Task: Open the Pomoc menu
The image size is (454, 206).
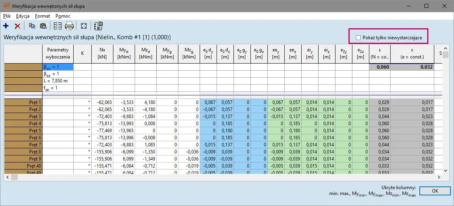Action: click(63, 16)
